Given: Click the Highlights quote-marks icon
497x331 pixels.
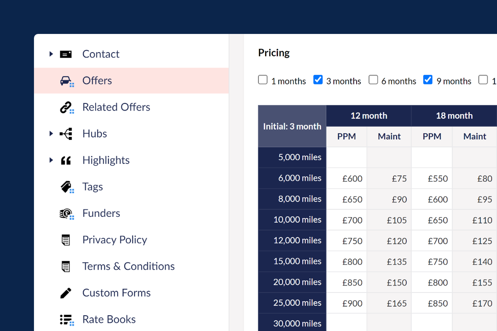Looking at the screenshot, I should (x=66, y=160).
